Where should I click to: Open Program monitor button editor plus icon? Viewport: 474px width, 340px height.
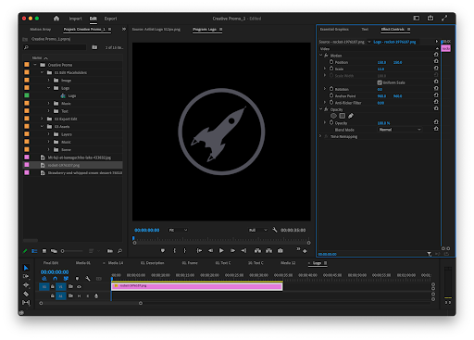pyautogui.click(x=305, y=251)
